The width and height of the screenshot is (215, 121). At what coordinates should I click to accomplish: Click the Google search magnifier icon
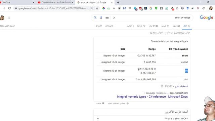click(x=95, y=18)
